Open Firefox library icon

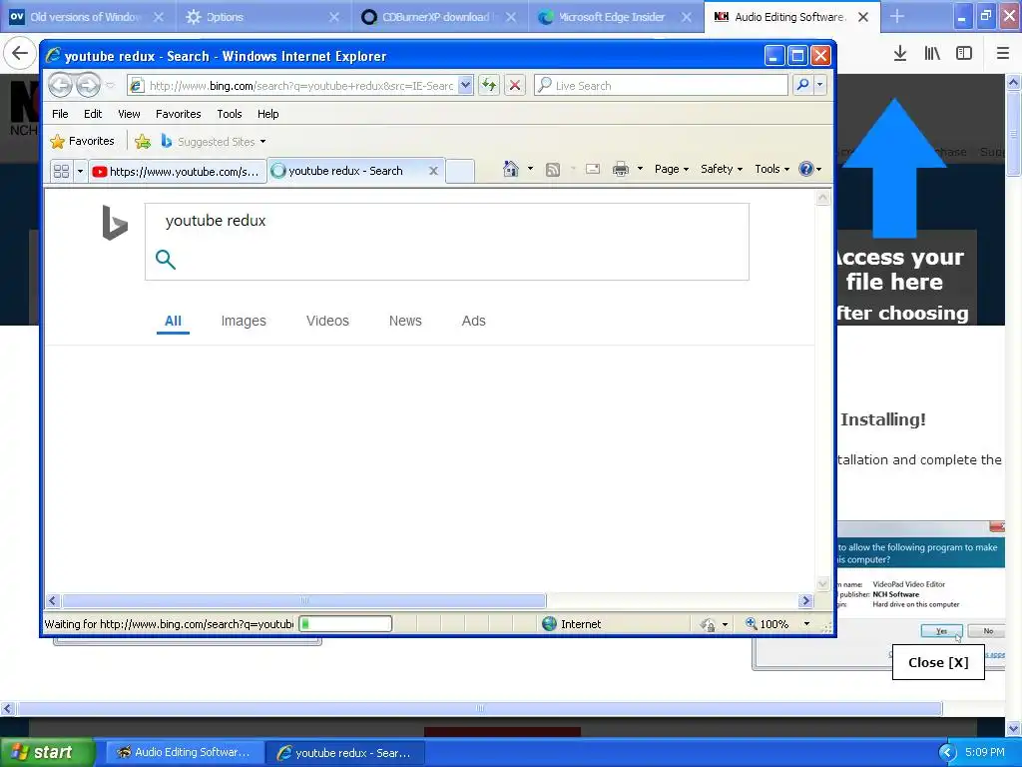932,54
